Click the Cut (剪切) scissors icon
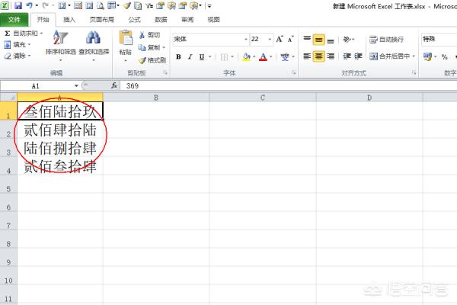Viewport: 457px width, 305px height. [x=142, y=35]
